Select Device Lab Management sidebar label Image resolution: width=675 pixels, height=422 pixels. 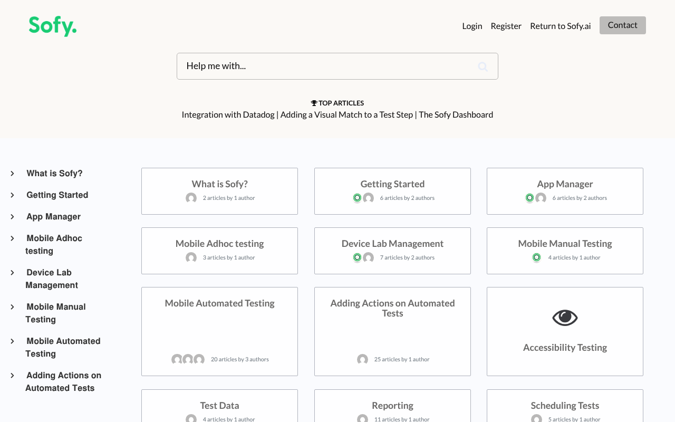[x=52, y=279]
